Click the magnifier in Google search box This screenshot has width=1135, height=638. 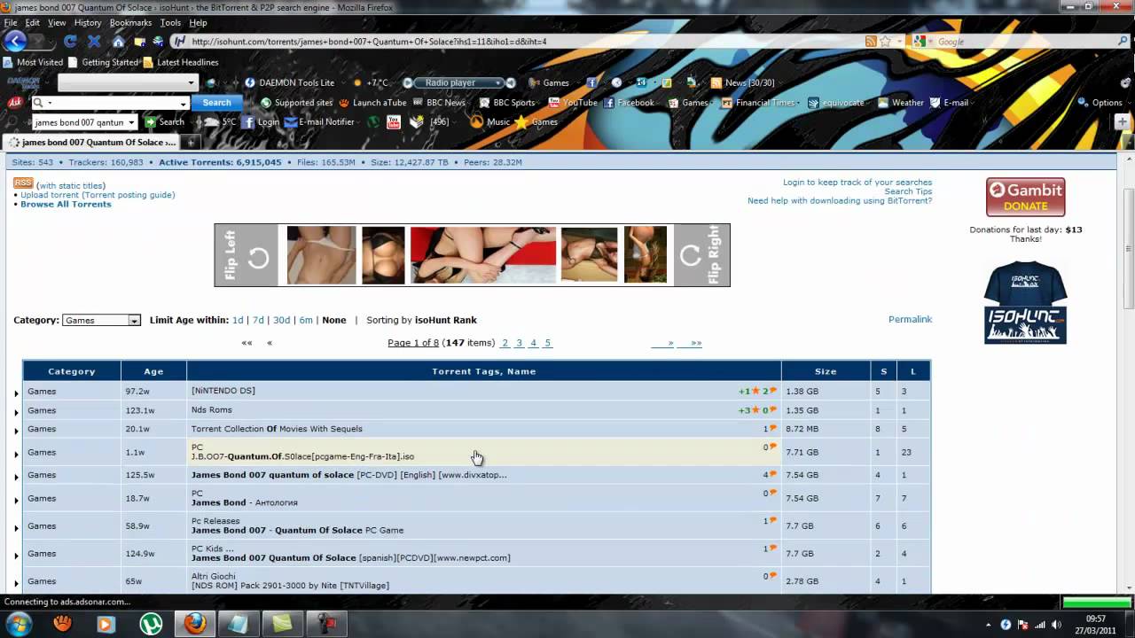(1121, 42)
